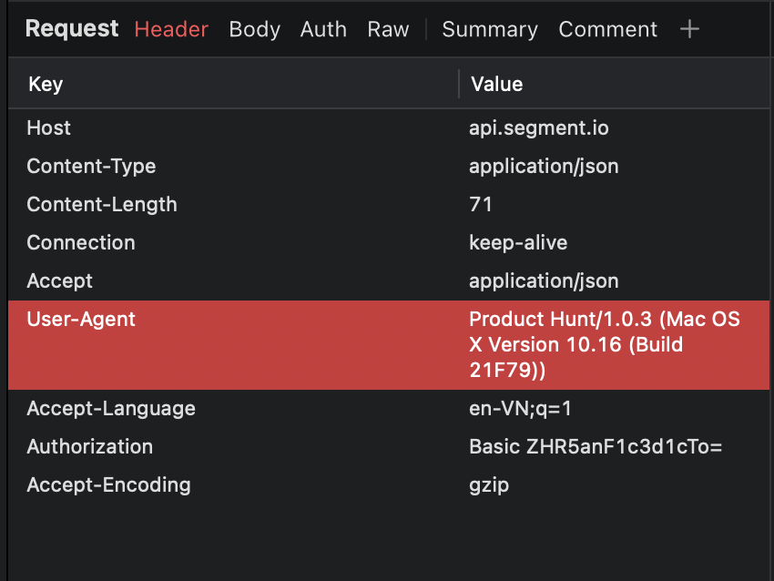Select the Host header key
The image size is (774, 581).
point(48,127)
